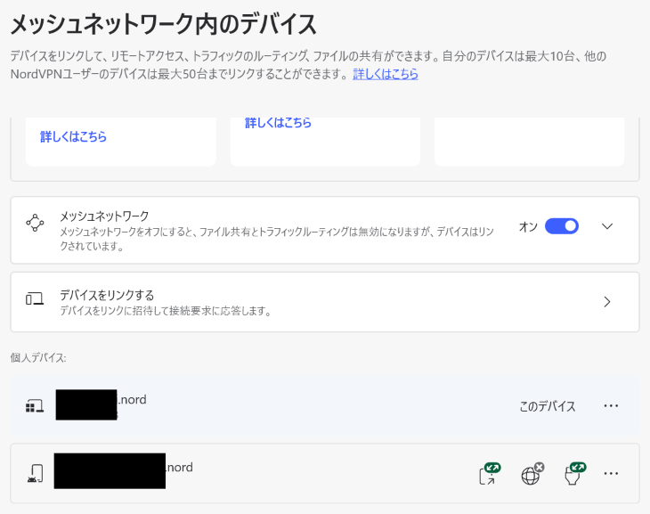650x514 pixels.
Task: Open more options for the Android device
Action: 611,473
